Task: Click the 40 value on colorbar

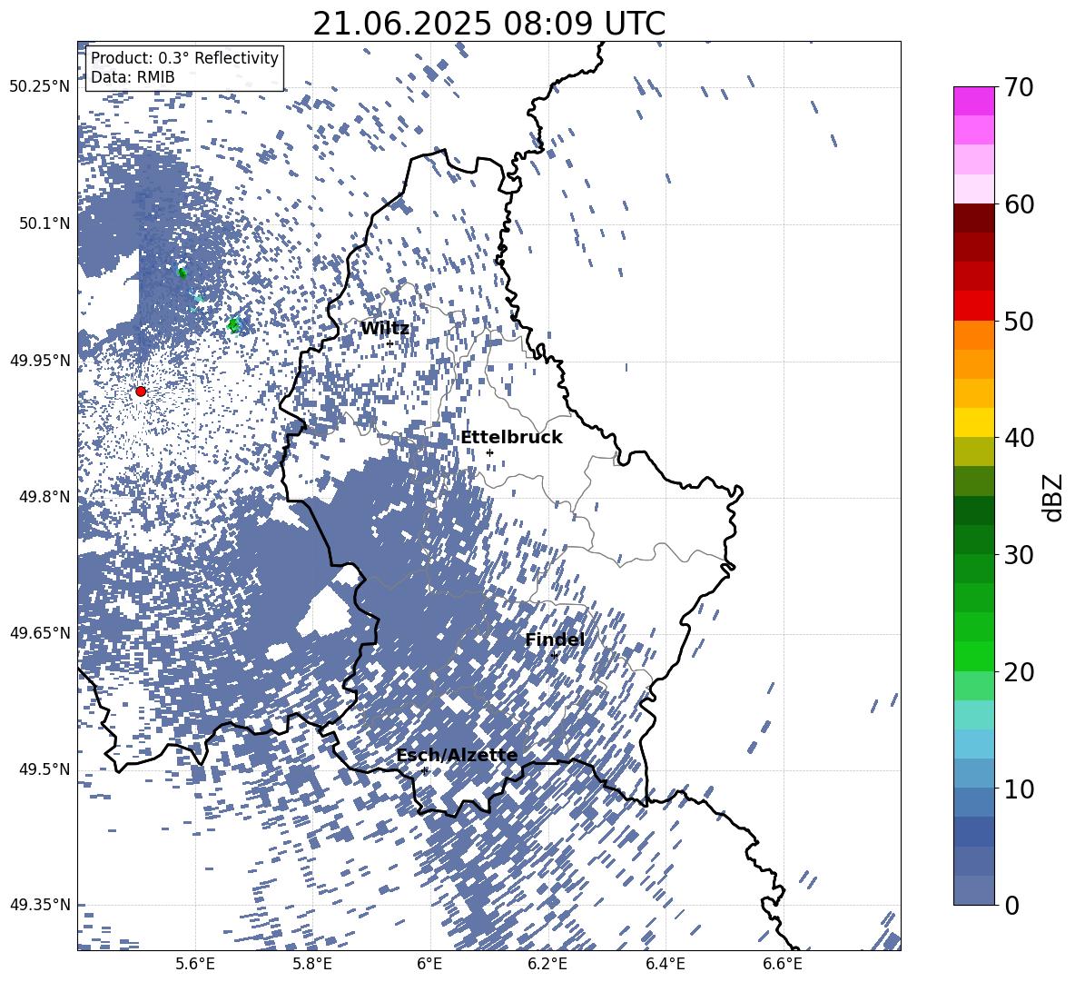Action: tap(1019, 438)
